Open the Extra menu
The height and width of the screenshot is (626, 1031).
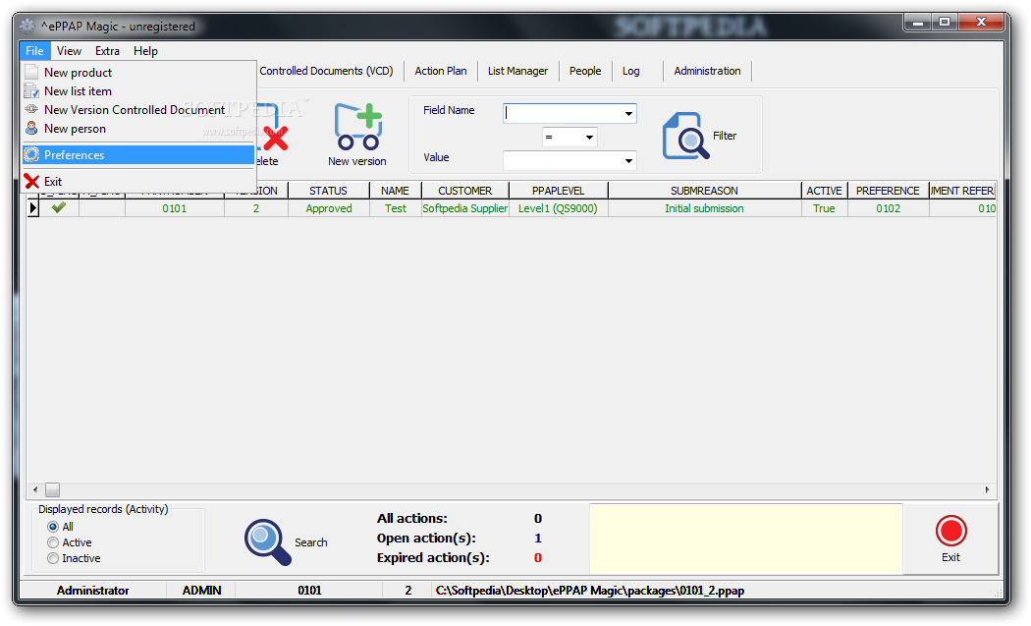point(107,51)
